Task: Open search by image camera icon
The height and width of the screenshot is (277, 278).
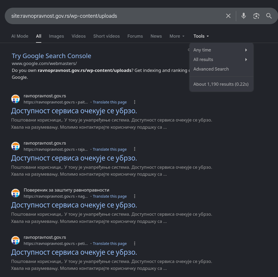Action: coord(256,16)
